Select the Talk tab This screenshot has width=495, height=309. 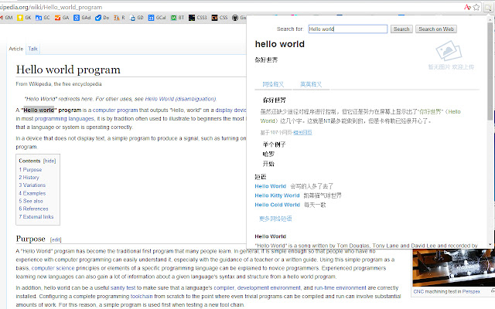(x=32, y=49)
